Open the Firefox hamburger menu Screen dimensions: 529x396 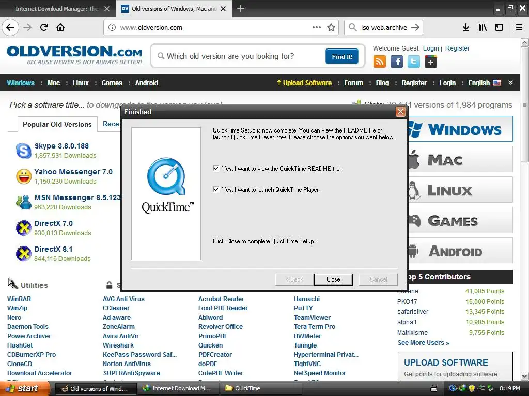[519, 27]
